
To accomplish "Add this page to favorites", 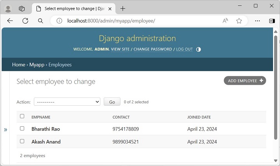I will pyautogui.click(x=239, y=21).
